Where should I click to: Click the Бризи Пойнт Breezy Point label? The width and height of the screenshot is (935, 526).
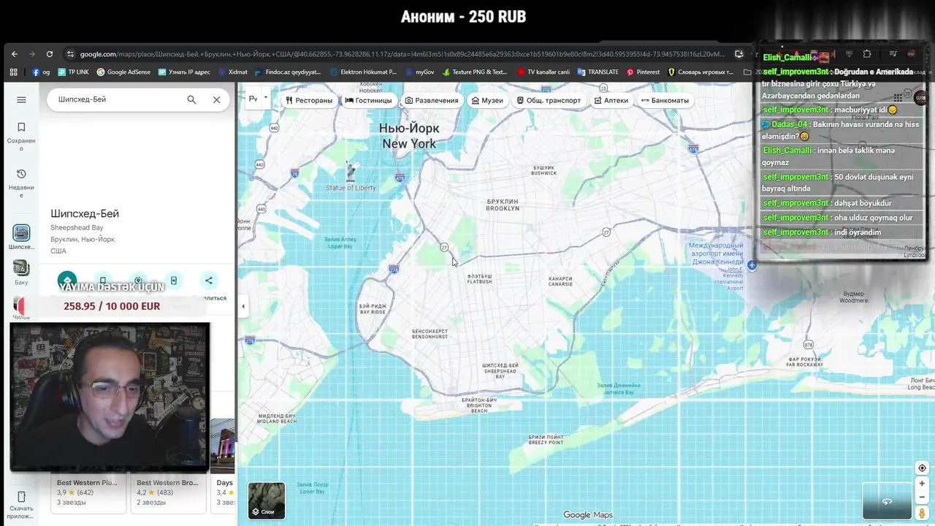pyautogui.click(x=546, y=440)
